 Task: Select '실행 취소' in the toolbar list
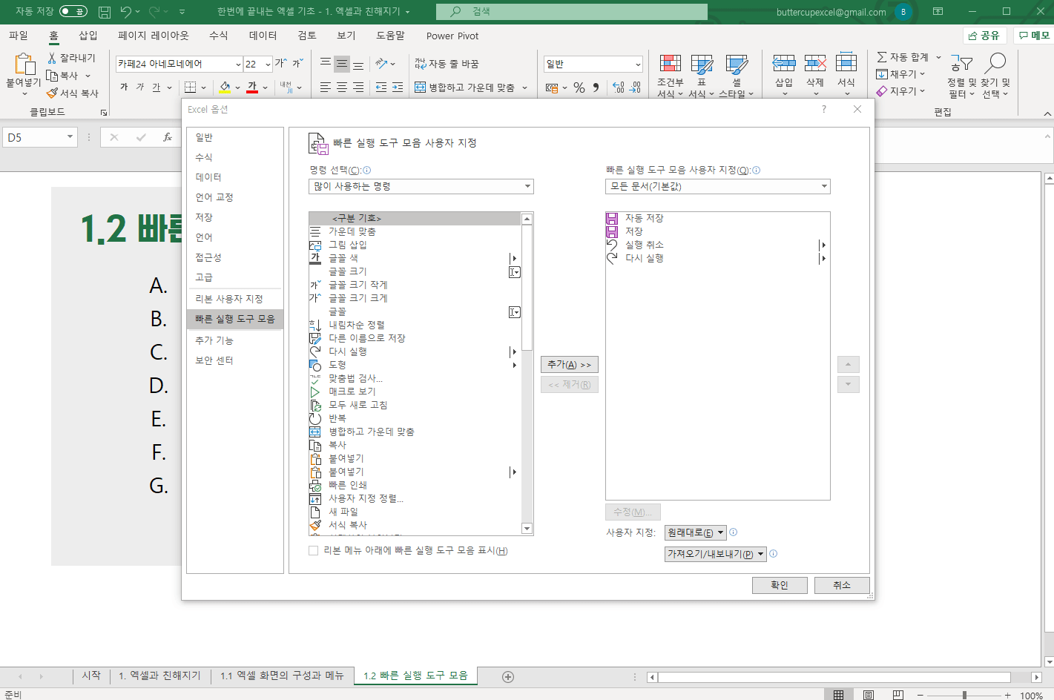point(717,245)
